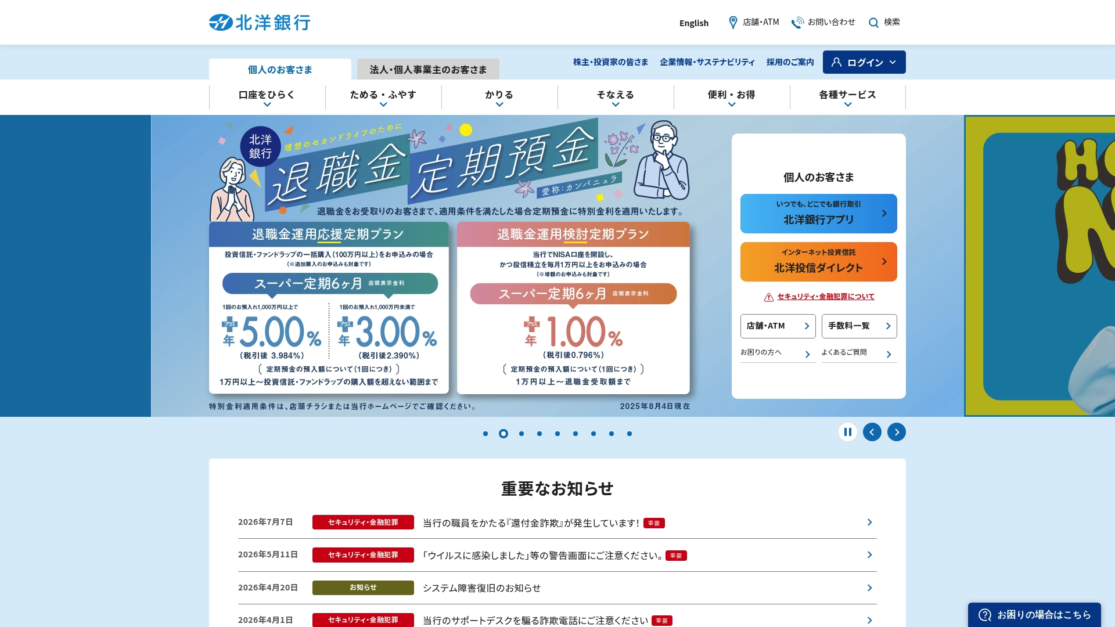
Task: Select seventh carousel dot indicator
Action: [594, 434]
